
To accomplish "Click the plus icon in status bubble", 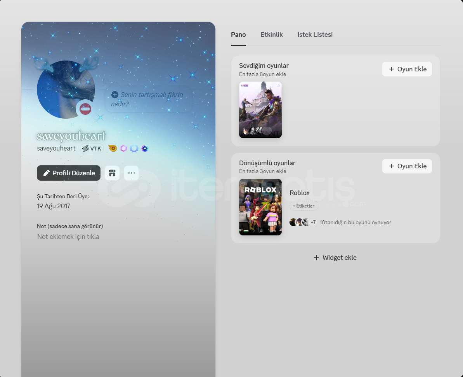I will pos(114,95).
